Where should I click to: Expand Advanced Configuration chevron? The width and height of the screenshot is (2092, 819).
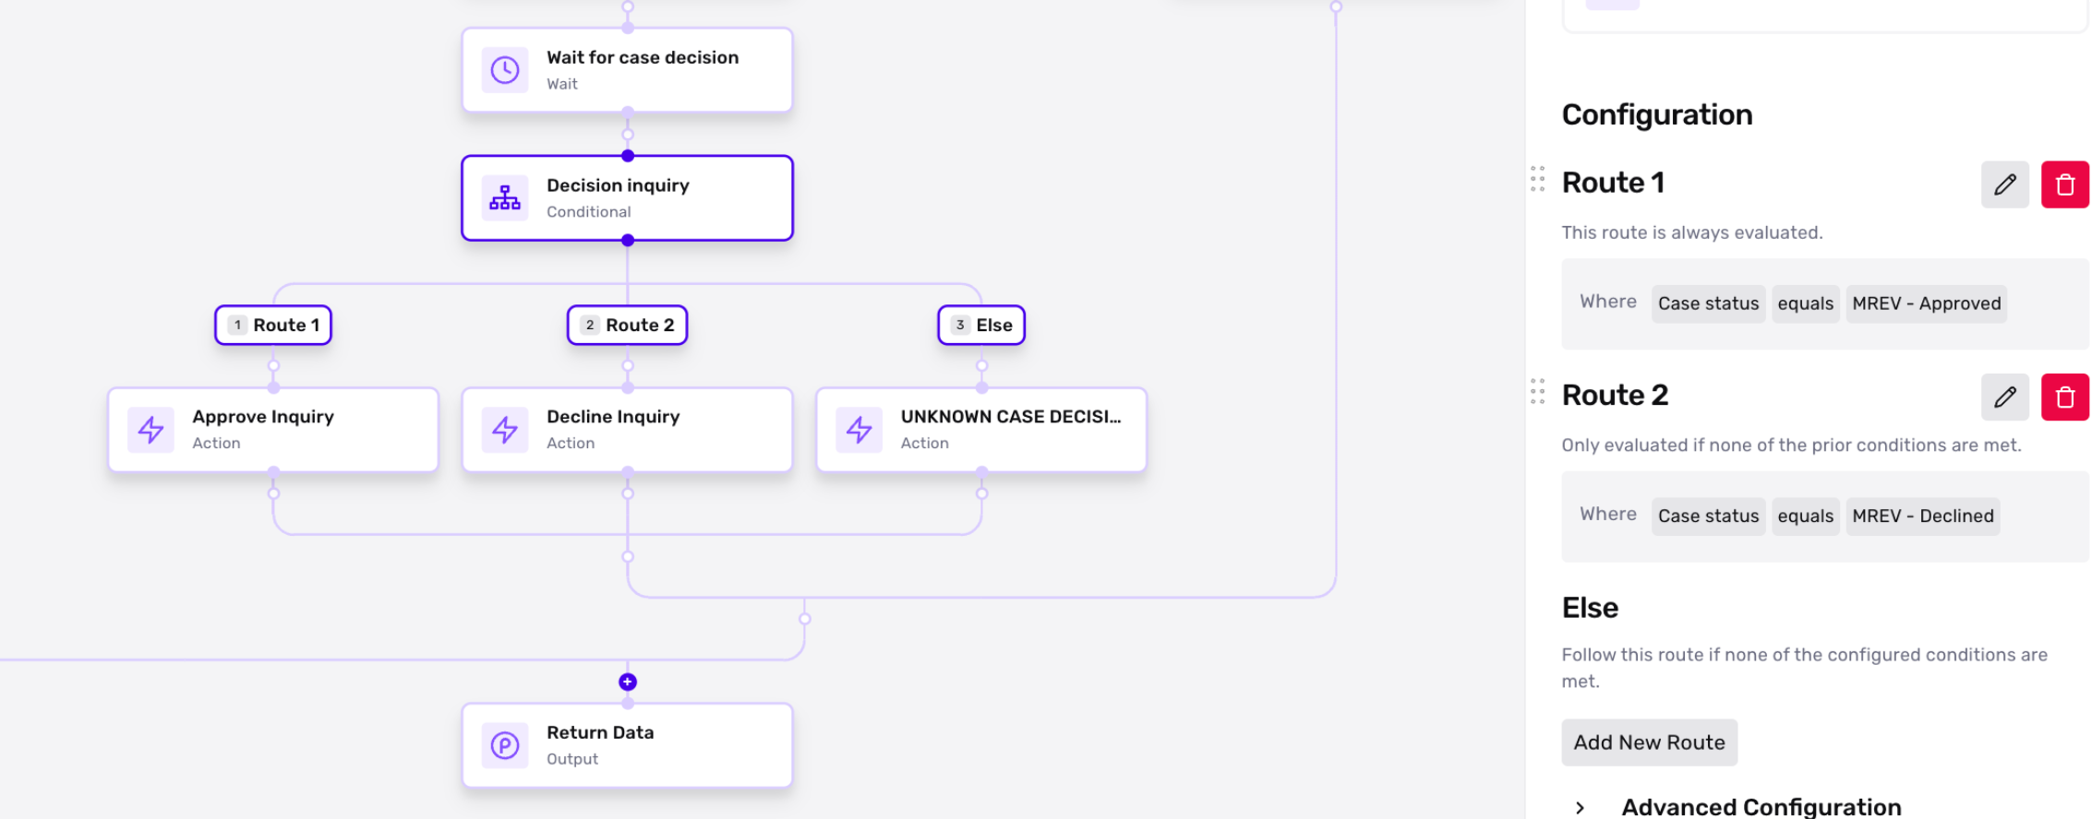(1580, 808)
